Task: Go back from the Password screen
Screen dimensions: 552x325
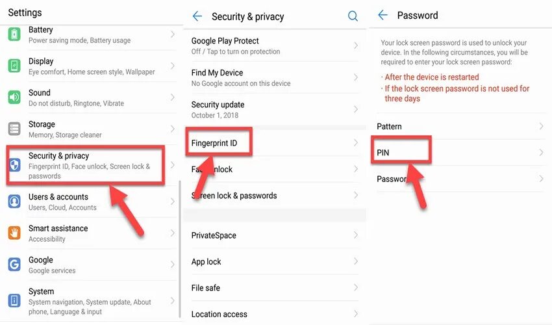Action: click(383, 15)
